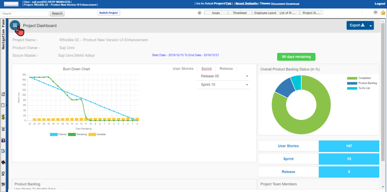Open the hamburger menu beside Project Dashboard
Screen dimensions: 387x192
pyautogui.click(x=15, y=25)
